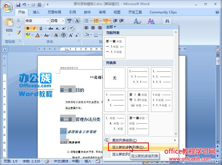Apply strikethrough abc formatting
The width and height of the screenshot is (222, 165).
(51, 28)
